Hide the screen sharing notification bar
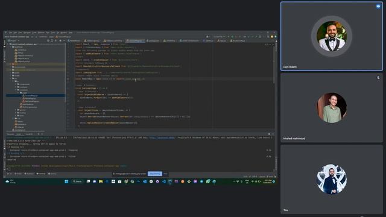The height and width of the screenshot is (217, 386). 165,174
